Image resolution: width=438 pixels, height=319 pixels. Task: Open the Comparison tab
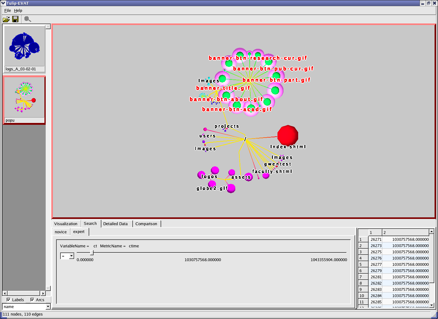[x=146, y=224]
